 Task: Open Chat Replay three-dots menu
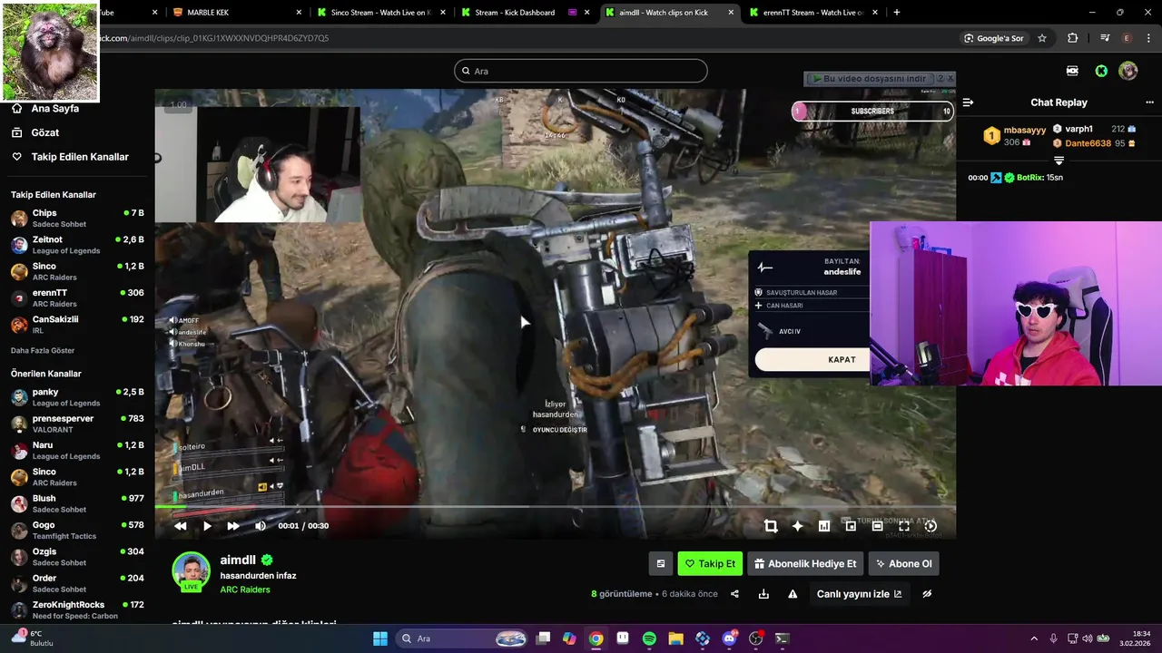click(1149, 102)
